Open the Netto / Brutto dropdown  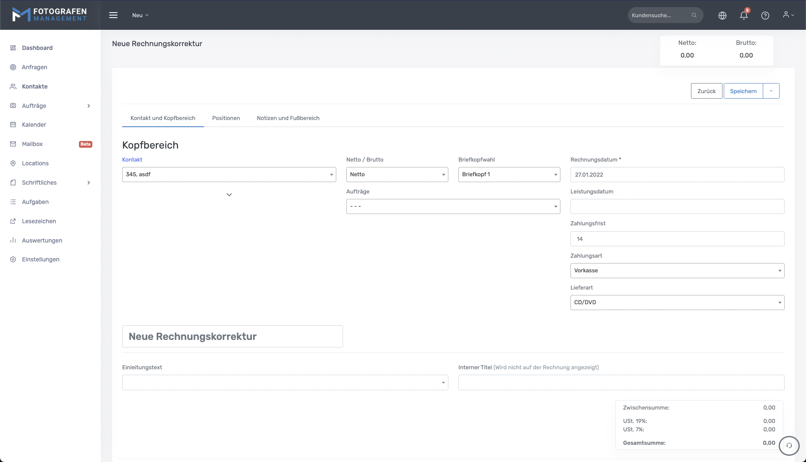point(397,175)
